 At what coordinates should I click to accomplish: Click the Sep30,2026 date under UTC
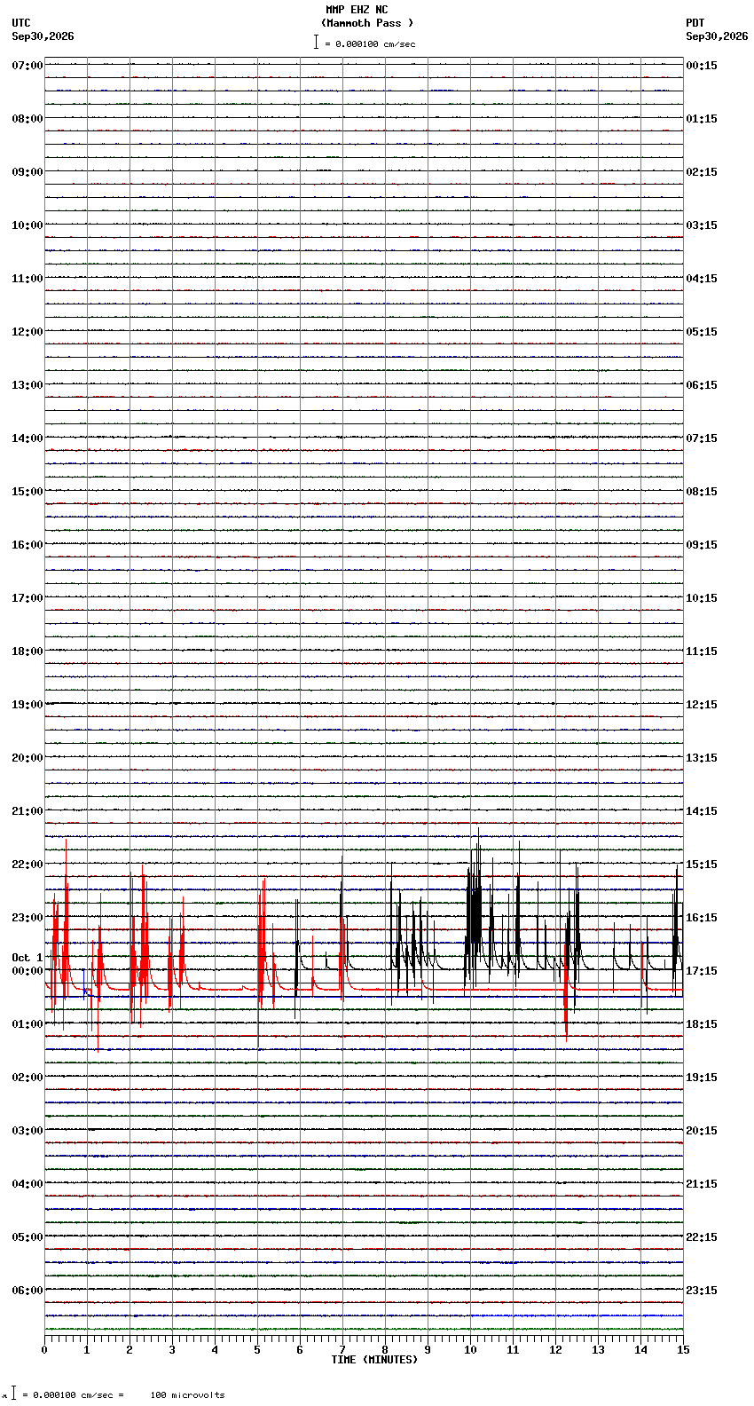click(43, 36)
